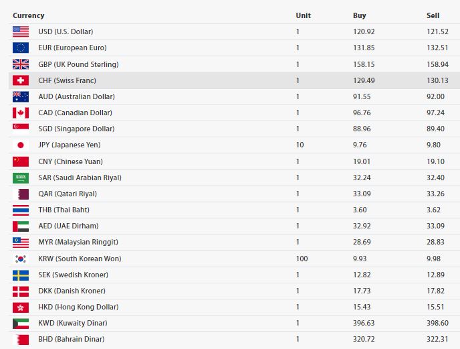
Task: Click the United States flag icon
Action: point(21,31)
